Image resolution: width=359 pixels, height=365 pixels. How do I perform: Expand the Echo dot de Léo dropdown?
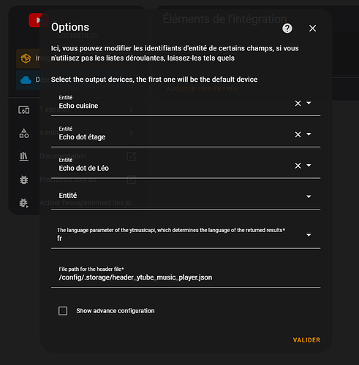[x=309, y=166]
